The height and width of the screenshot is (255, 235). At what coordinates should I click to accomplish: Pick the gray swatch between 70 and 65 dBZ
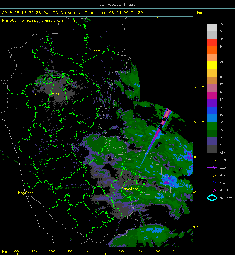(x=212, y=35)
